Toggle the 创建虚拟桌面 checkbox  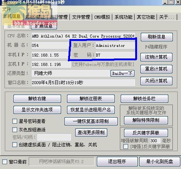[15, 145]
